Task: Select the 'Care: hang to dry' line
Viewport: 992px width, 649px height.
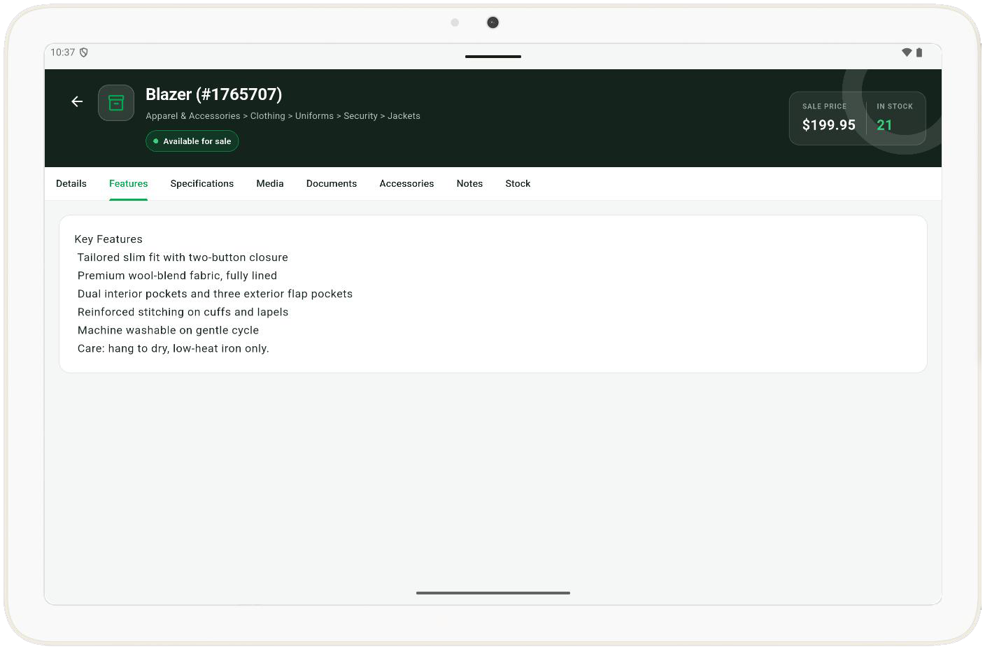Action: point(173,348)
